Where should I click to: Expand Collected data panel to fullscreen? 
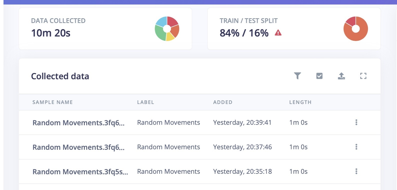click(x=363, y=76)
